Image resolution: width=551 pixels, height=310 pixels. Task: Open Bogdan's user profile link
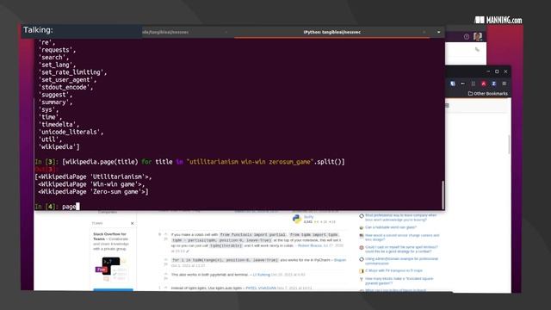coord(340,260)
